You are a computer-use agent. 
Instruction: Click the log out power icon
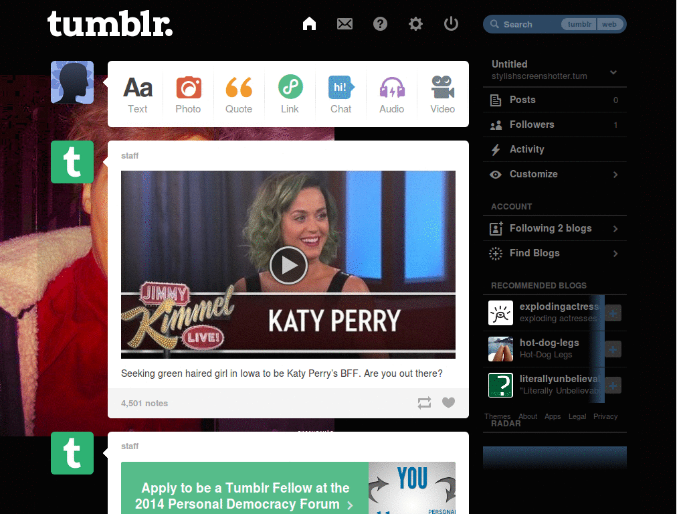451,23
